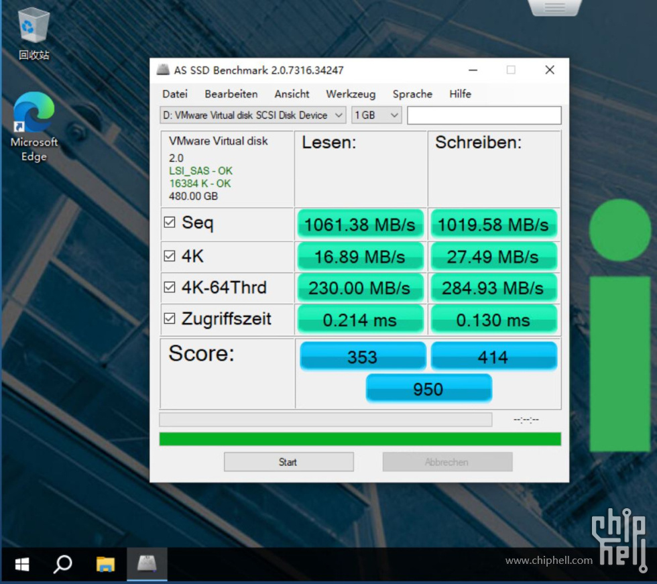The image size is (657, 584).
Task: Toggle the 4K-64Thrd test checkbox
Action: tap(169, 287)
